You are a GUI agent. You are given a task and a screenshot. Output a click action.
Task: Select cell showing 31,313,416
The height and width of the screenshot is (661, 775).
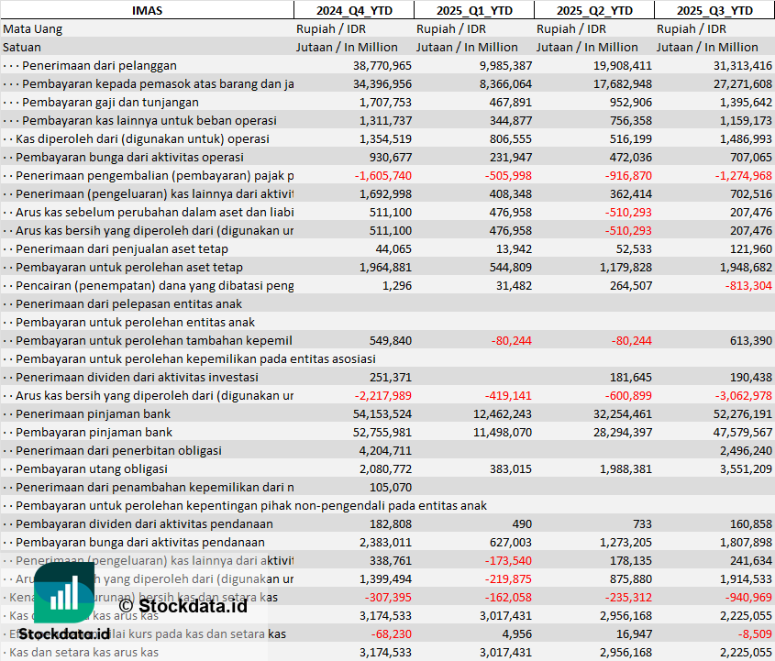click(x=742, y=65)
